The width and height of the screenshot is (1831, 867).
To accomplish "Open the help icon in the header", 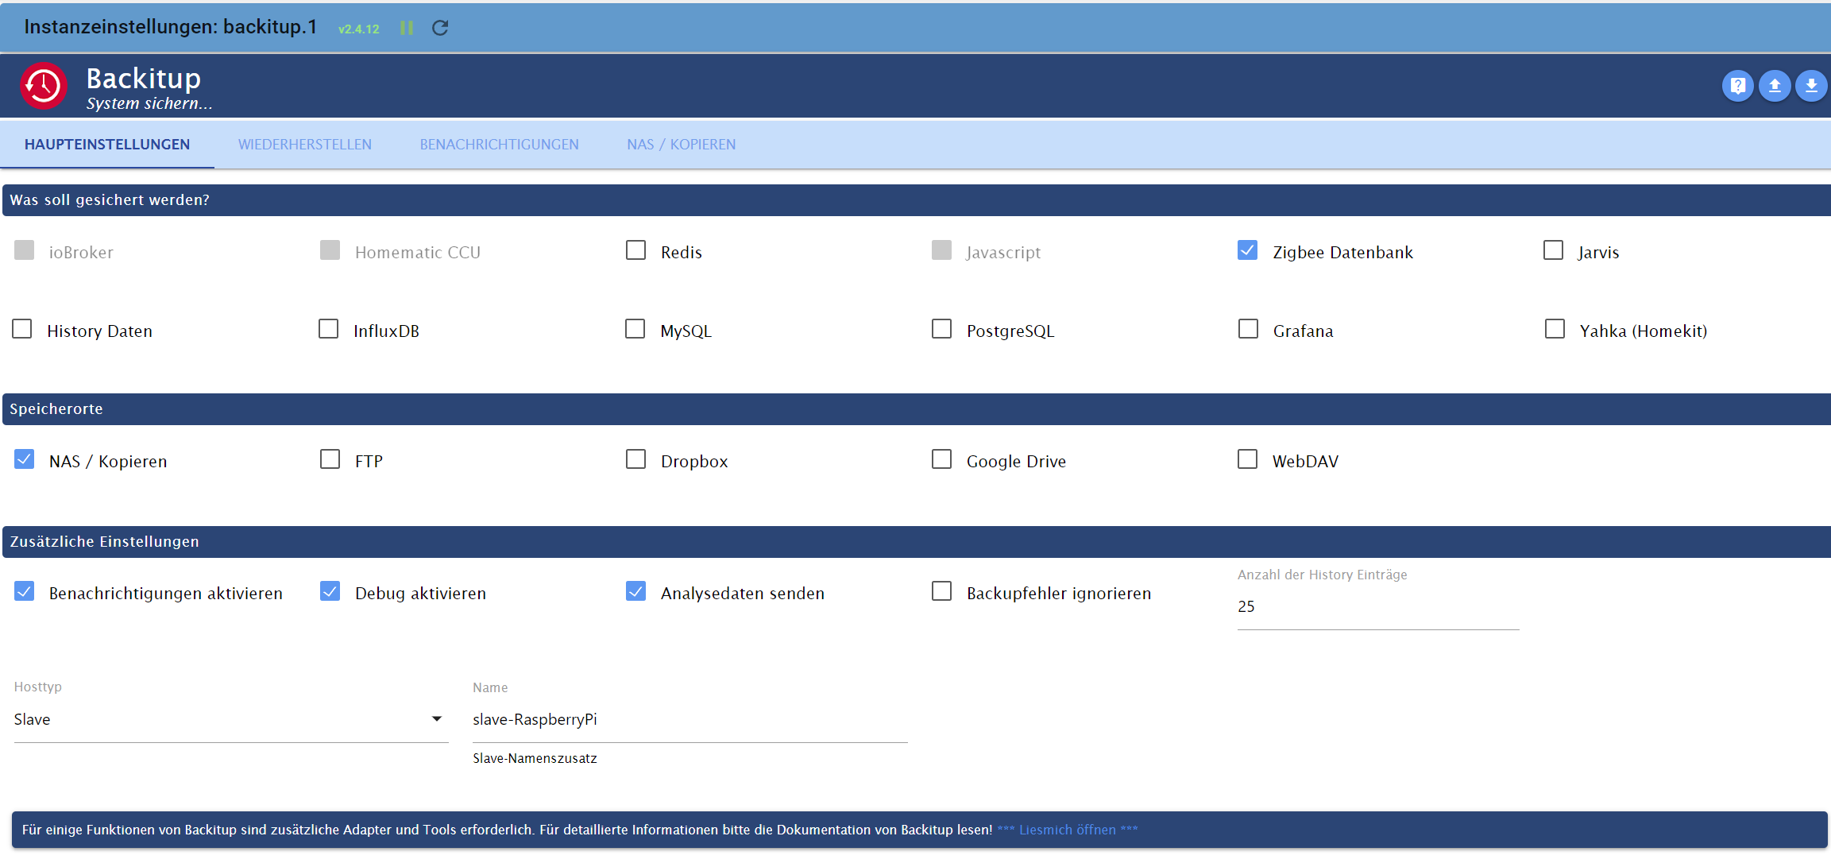I will (x=1737, y=86).
